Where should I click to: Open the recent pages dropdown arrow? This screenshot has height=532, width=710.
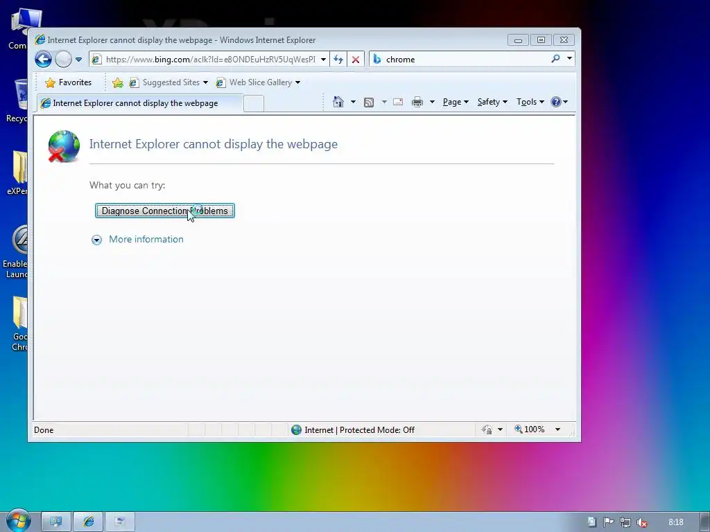79,60
